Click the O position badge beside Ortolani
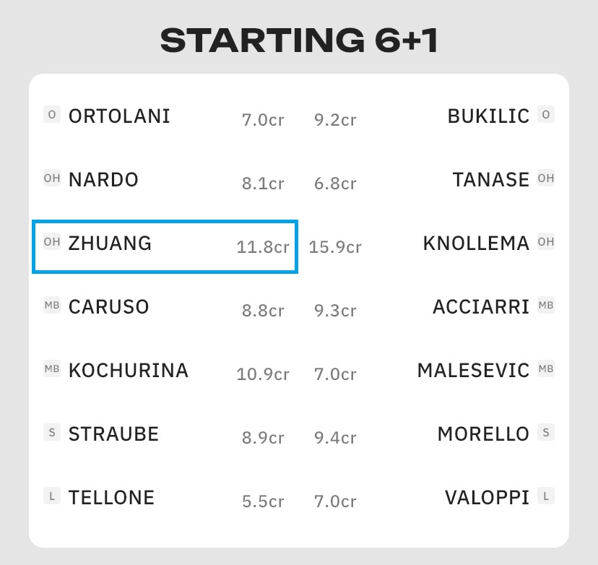The image size is (598, 565). (x=51, y=114)
